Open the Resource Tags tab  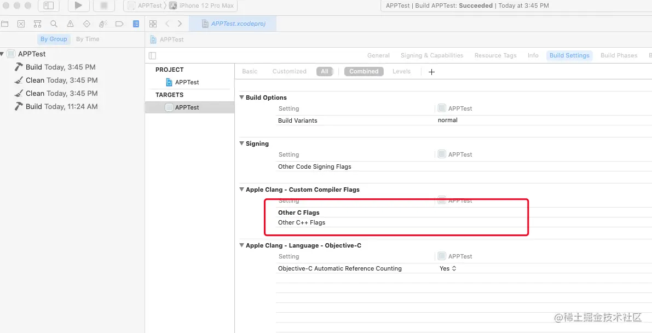click(495, 55)
